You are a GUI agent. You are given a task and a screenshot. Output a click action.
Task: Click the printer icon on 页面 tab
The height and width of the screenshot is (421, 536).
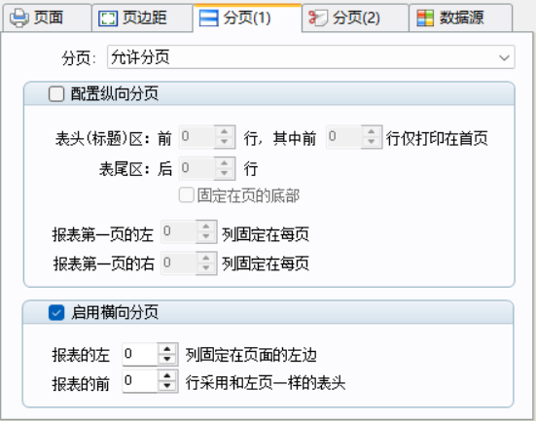18,18
